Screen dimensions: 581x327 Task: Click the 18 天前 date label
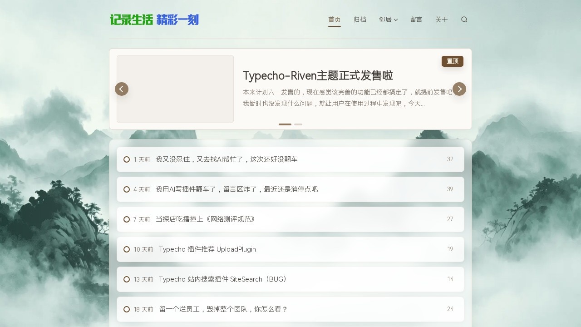pyautogui.click(x=143, y=310)
